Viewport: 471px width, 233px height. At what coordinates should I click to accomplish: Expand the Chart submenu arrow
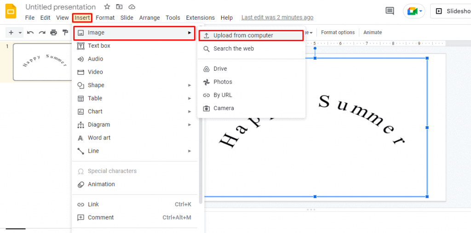tap(190, 111)
